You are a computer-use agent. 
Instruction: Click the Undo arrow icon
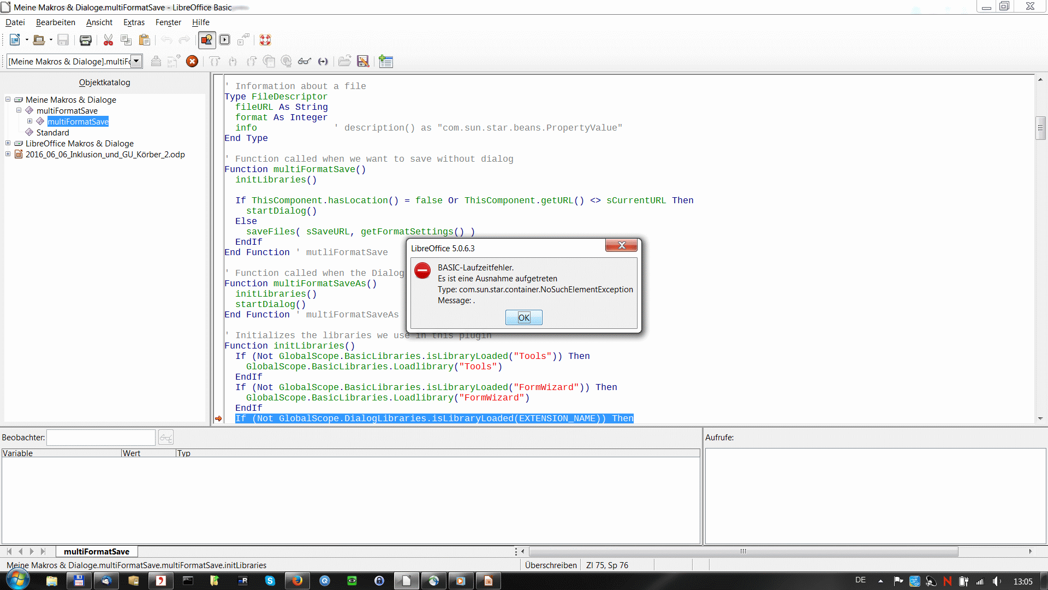pos(166,40)
